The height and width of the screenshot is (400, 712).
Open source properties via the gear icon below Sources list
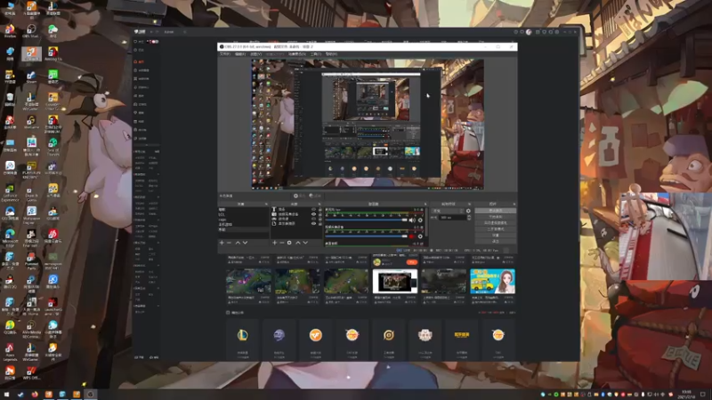(x=289, y=243)
